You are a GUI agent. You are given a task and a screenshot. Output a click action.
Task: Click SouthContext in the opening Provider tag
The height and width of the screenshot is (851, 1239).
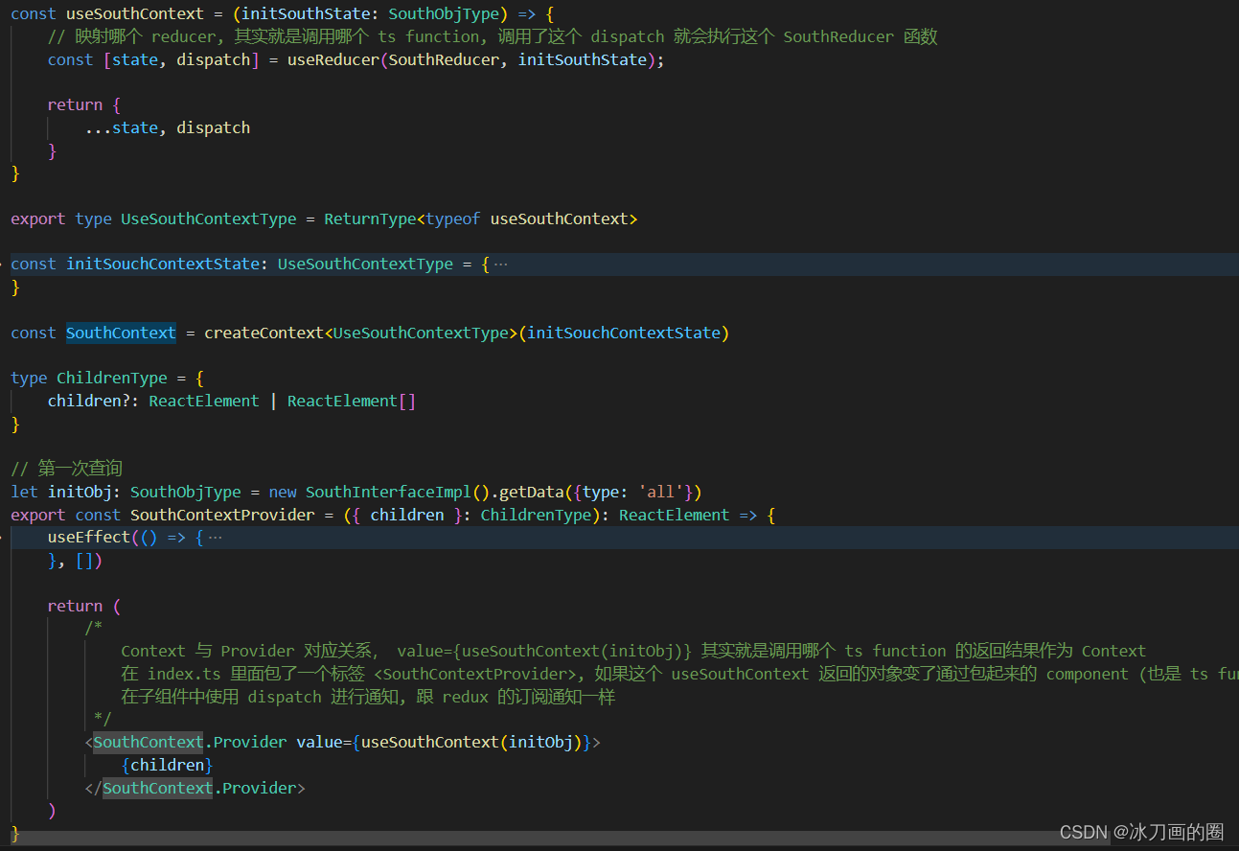pos(149,742)
